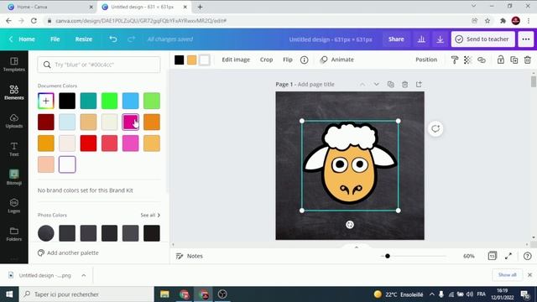Pick the magenta document color swatch

[131, 122]
